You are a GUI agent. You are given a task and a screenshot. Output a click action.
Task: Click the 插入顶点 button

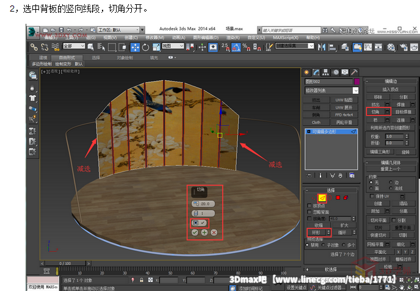[x=391, y=90]
